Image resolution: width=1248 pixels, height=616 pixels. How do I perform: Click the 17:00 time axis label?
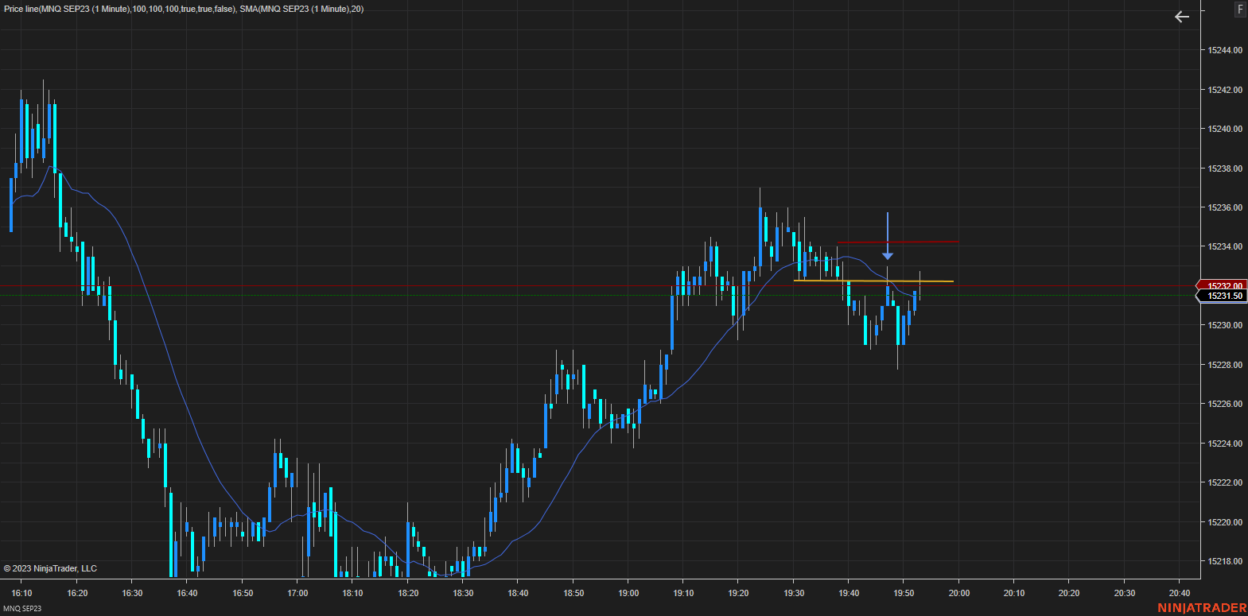pos(297,593)
